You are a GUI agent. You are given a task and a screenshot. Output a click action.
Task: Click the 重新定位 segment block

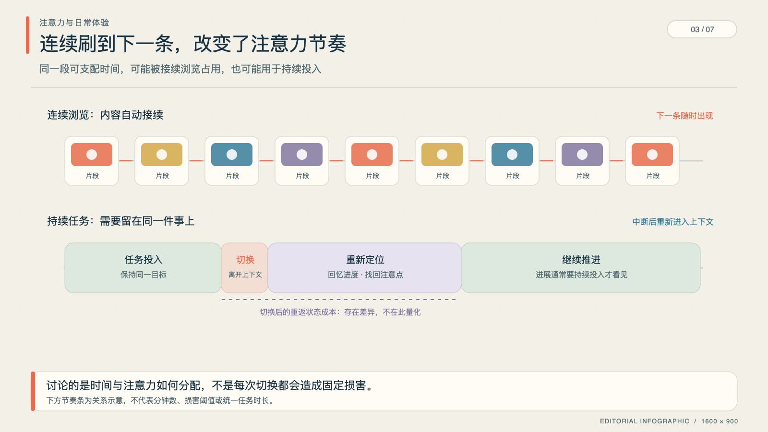pyautogui.click(x=365, y=268)
